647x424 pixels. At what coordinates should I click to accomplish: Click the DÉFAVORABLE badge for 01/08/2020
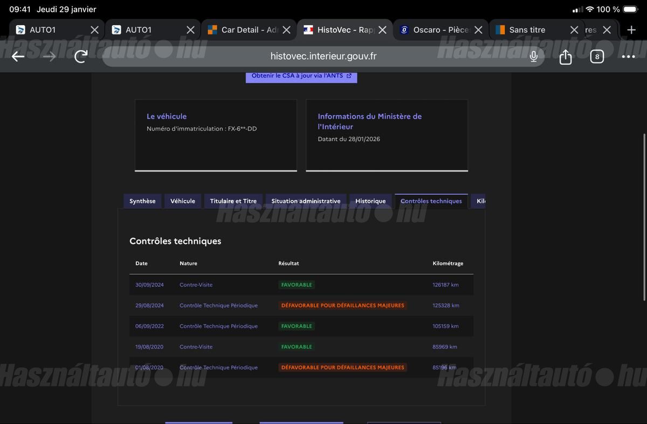[342, 368]
